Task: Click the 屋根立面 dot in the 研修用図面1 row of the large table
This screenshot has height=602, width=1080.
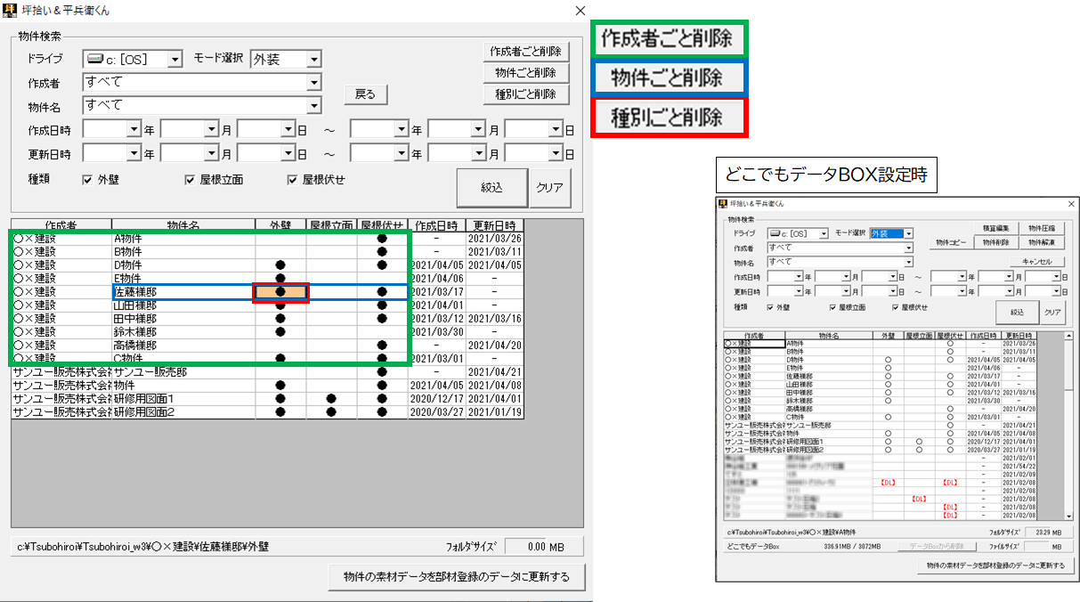Action: 331,399
